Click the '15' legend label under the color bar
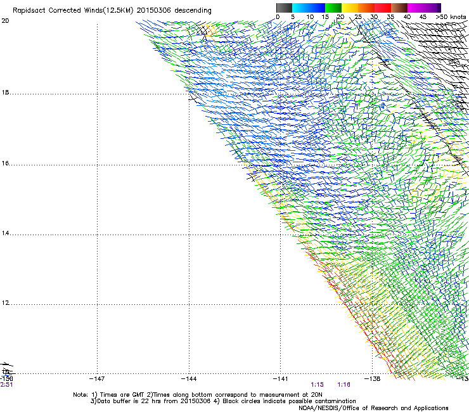The height and width of the screenshot is (412, 469). point(325,17)
